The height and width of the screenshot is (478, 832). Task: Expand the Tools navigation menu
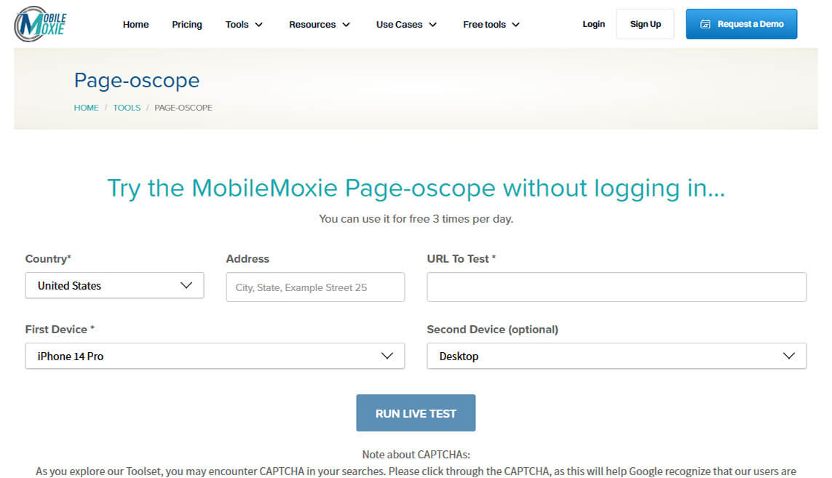click(x=244, y=25)
